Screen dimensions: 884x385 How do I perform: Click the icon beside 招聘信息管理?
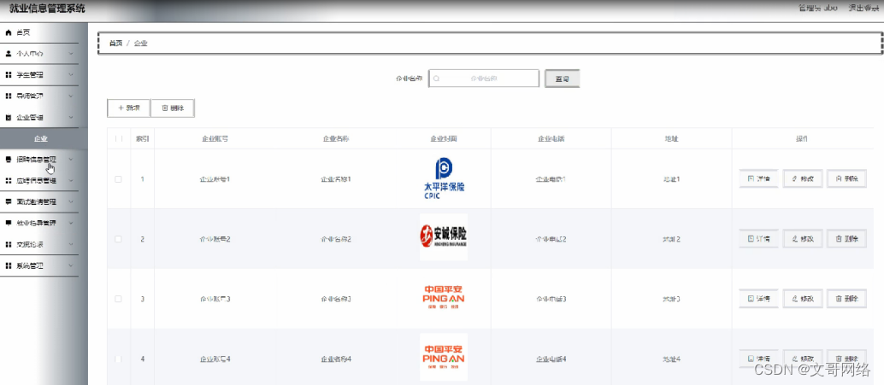pos(8,160)
